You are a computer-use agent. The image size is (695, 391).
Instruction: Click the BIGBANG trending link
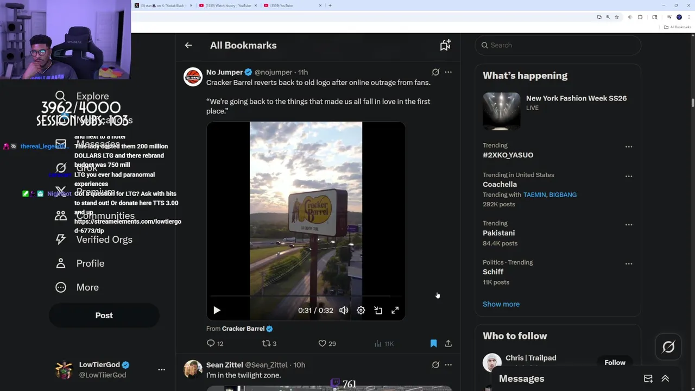coord(563,194)
